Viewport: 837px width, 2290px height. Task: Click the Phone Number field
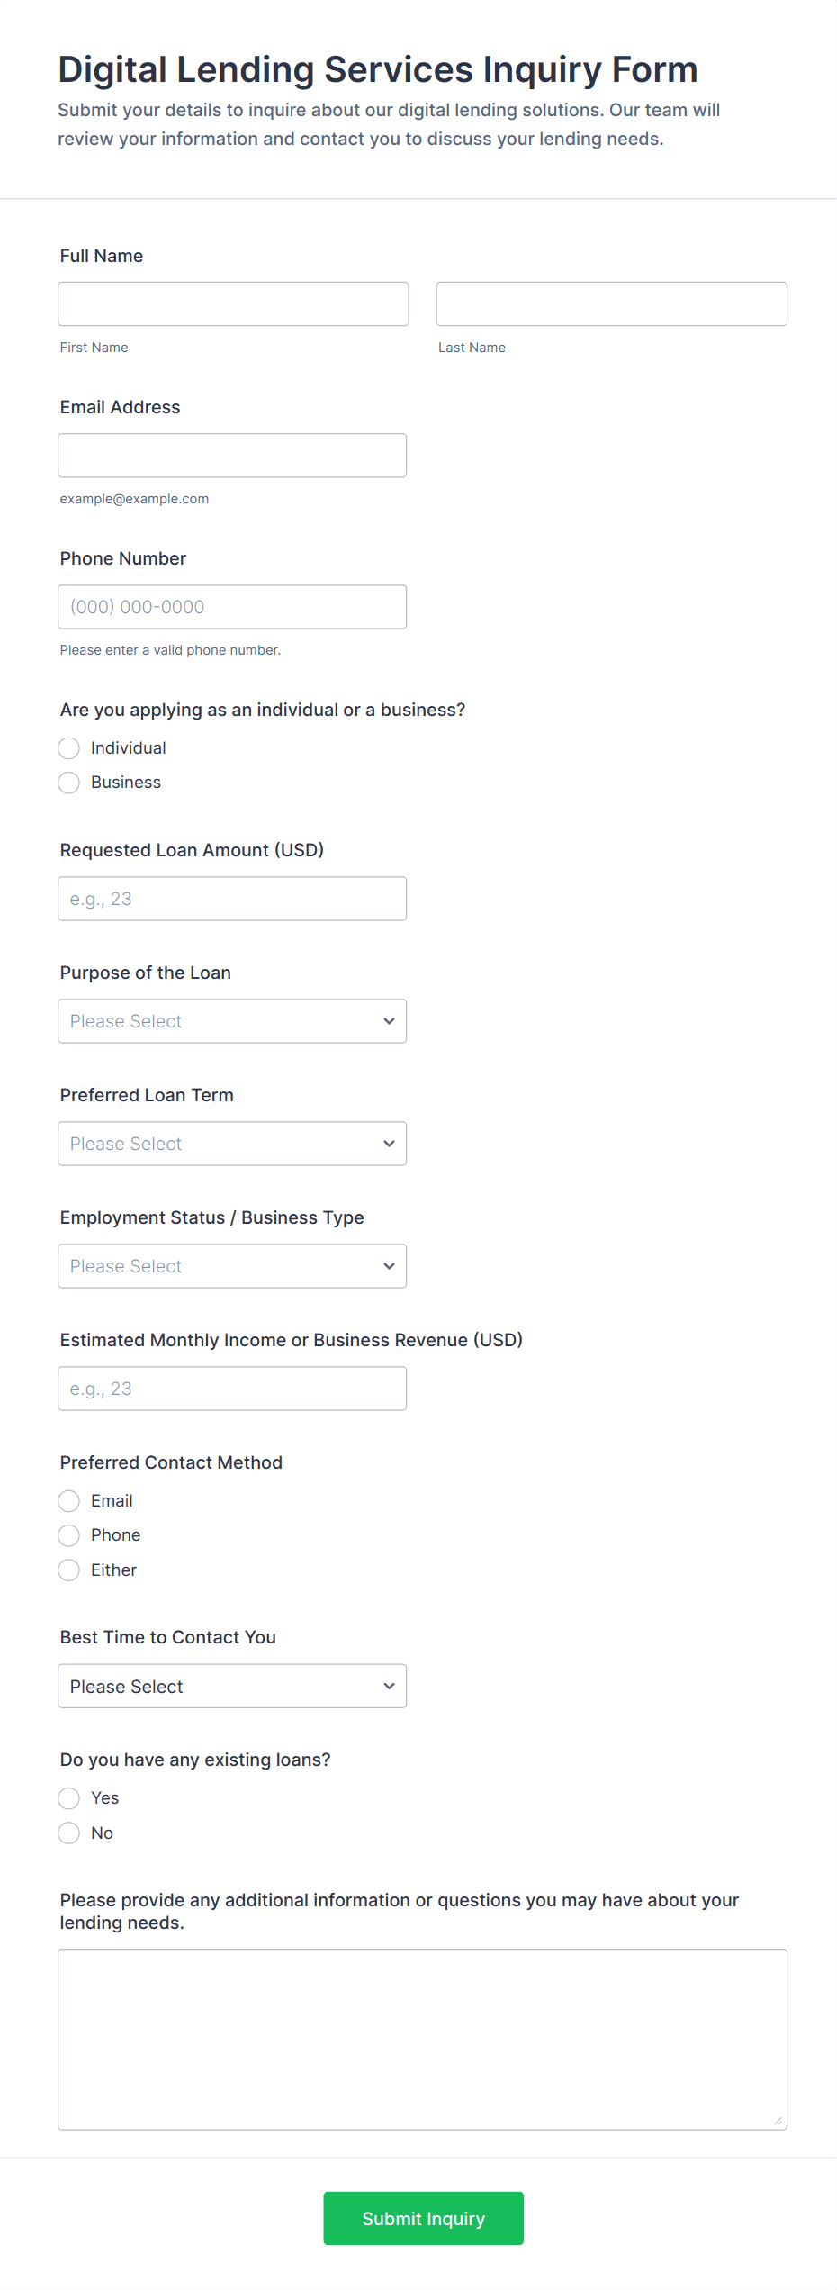[x=232, y=606]
